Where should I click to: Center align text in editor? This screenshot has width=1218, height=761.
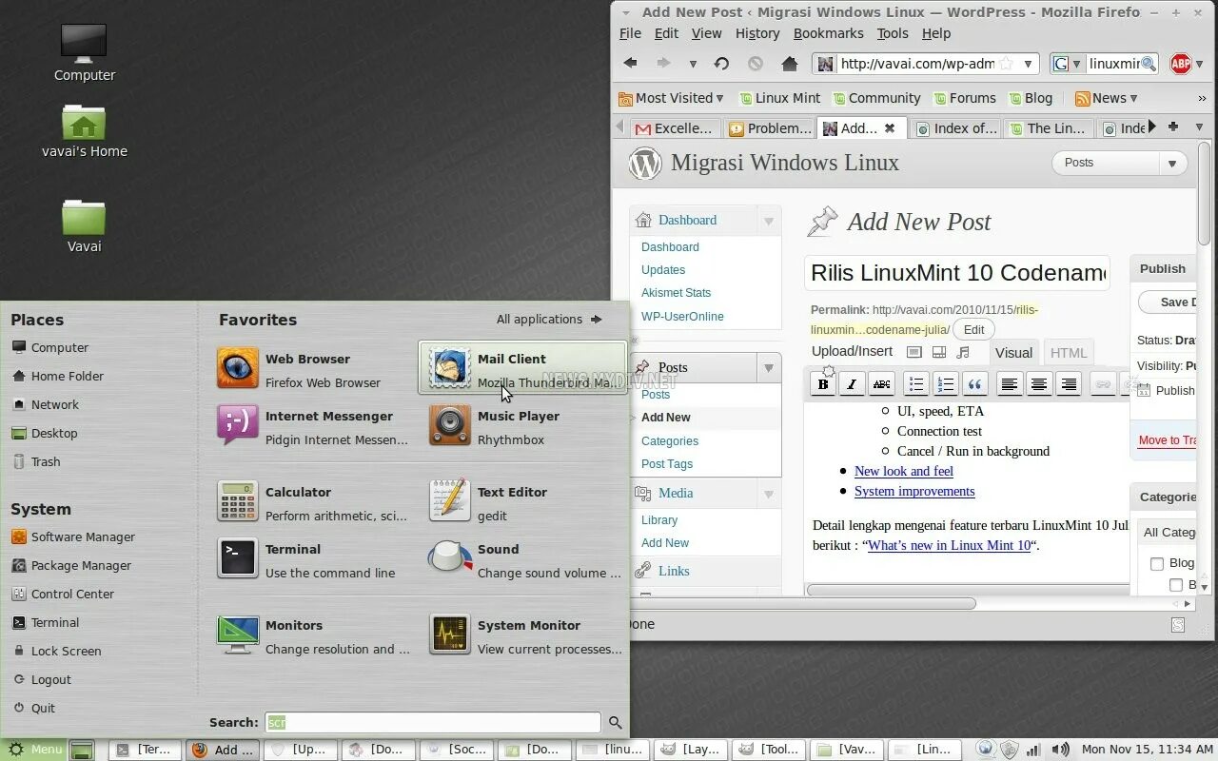(x=1039, y=384)
